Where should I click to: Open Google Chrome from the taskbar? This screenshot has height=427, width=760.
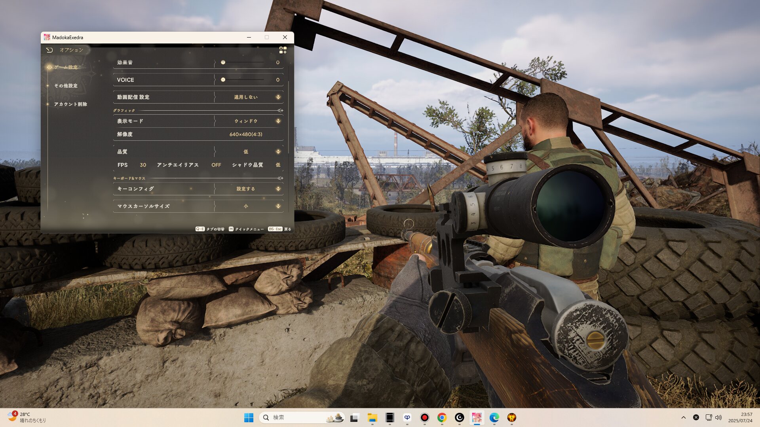tap(442, 418)
